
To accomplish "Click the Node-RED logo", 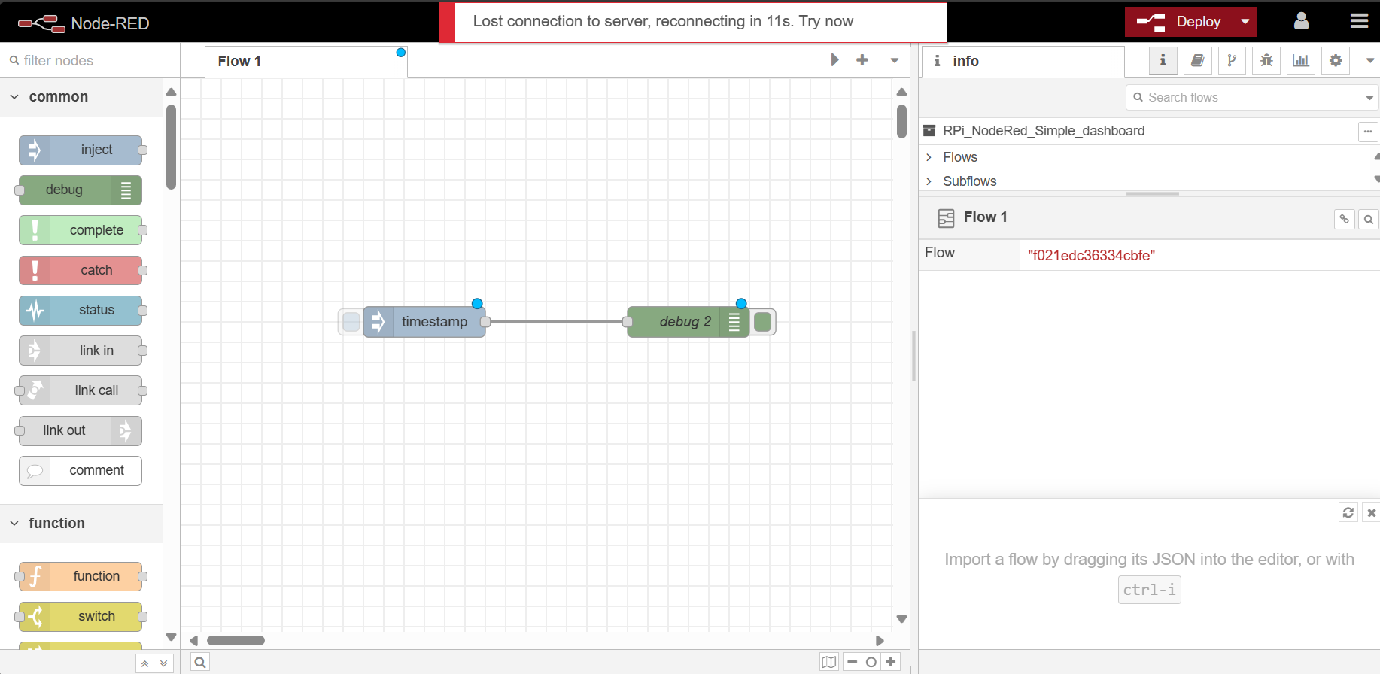I will coord(83,23).
